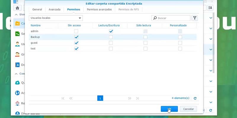Open the DHCP Server icon
Screen dimensions: 237x118
[17, 114]
